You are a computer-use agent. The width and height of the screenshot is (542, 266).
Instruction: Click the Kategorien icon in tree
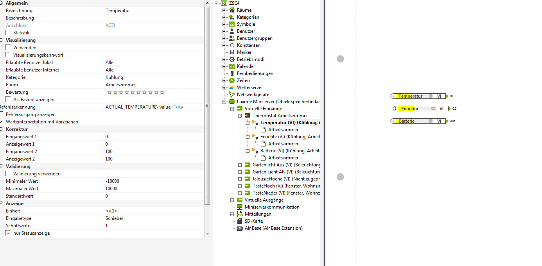232,17
